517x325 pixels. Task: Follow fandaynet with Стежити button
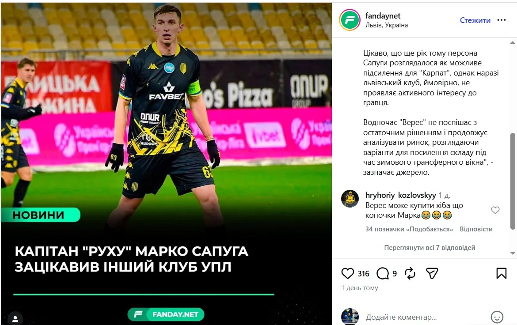point(475,20)
